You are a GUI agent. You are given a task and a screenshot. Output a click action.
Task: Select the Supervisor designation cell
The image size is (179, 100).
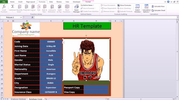tap(51, 87)
